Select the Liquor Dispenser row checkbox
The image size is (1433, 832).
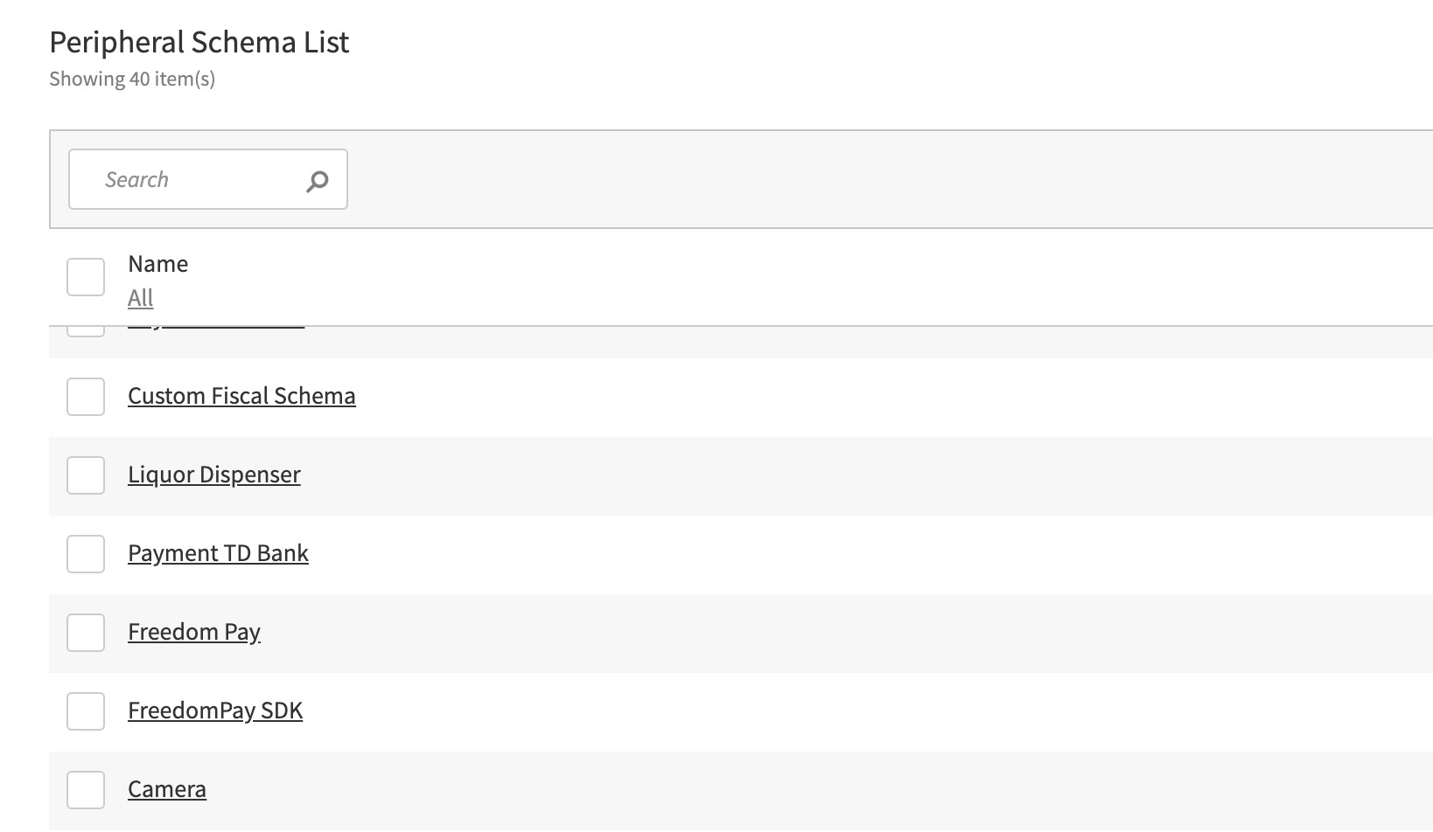point(86,475)
